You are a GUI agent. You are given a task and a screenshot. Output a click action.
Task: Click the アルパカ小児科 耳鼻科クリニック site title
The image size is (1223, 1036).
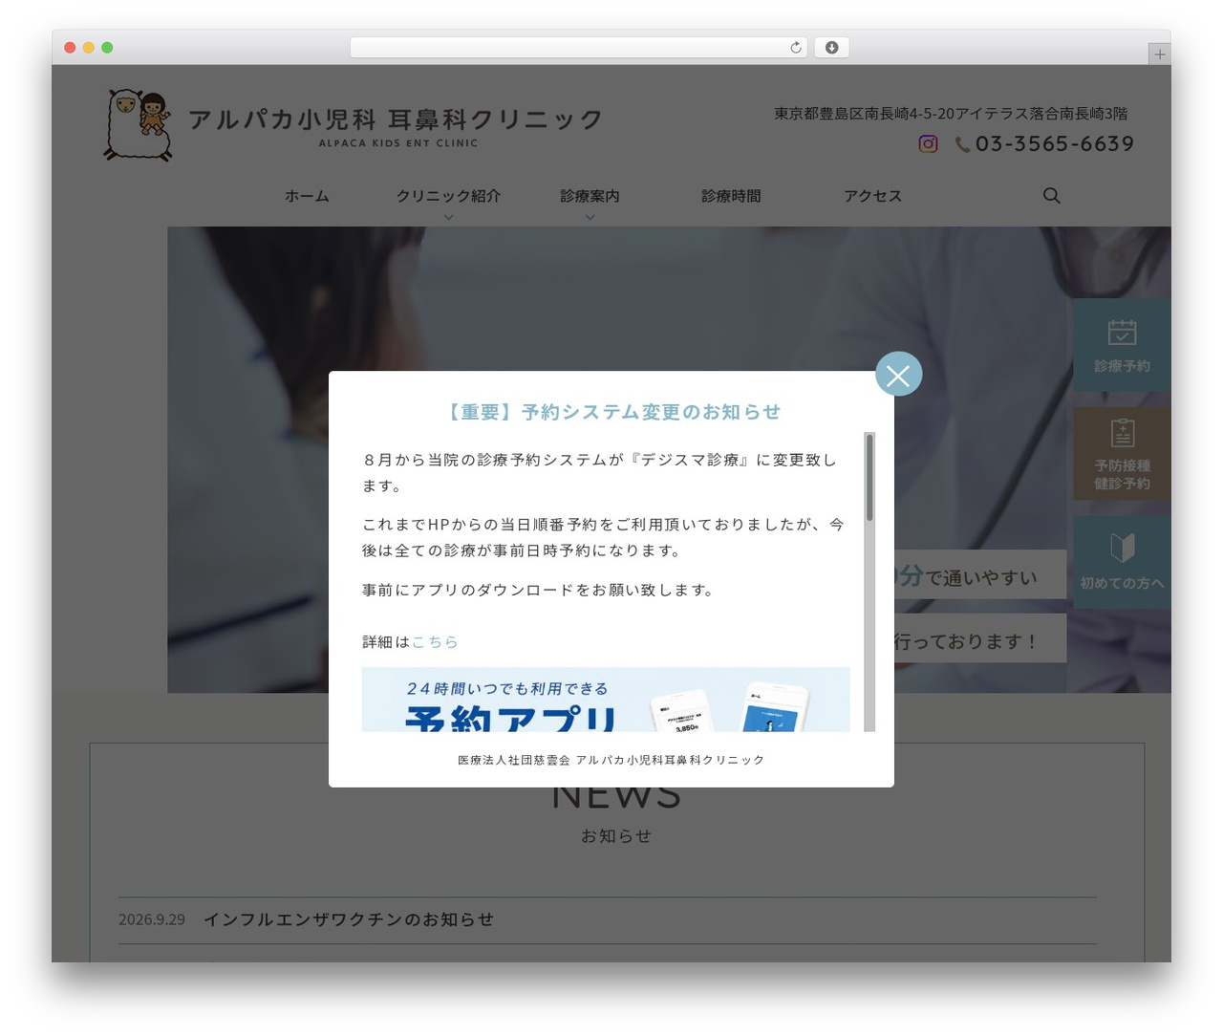(x=396, y=119)
